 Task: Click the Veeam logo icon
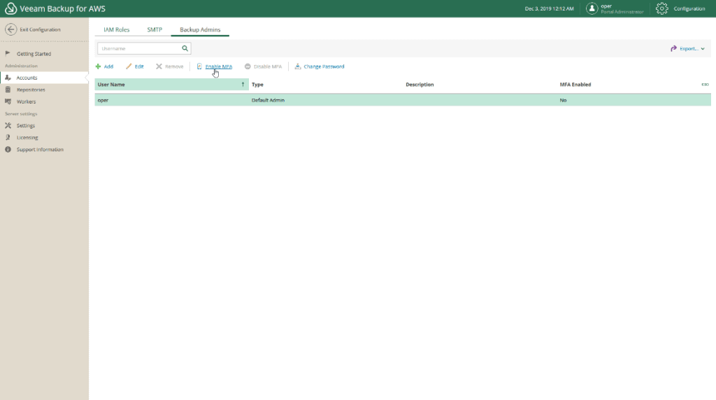point(10,8)
